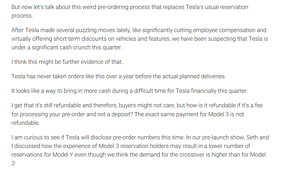Click the sentence starting "It looks like a way"
290x169 pixels.
pos(130,91)
